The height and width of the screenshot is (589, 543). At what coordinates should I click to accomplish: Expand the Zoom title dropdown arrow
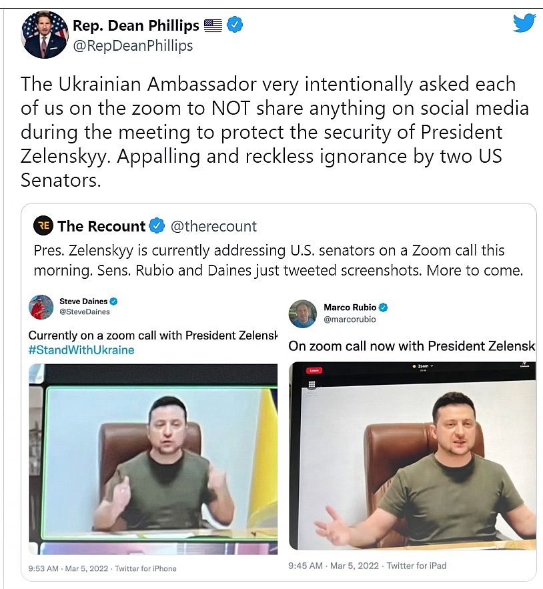click(x=432, y=366)
